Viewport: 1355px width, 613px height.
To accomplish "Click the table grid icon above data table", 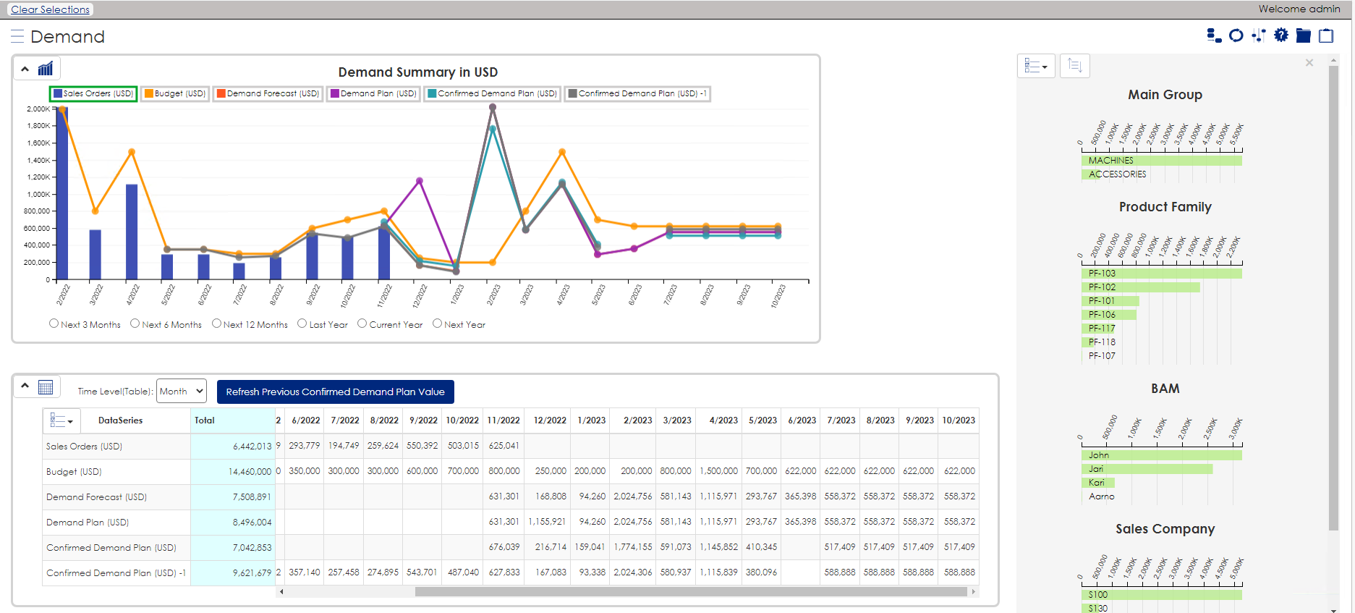I will pos(46,387).
